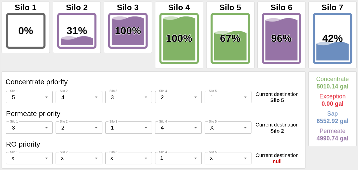Click the Exception 0.00 gal reading
Screen dimensions: 358x170
333,104
